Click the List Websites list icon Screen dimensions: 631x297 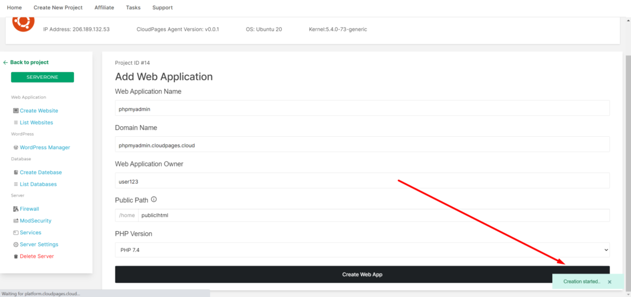tap(15, 123)
